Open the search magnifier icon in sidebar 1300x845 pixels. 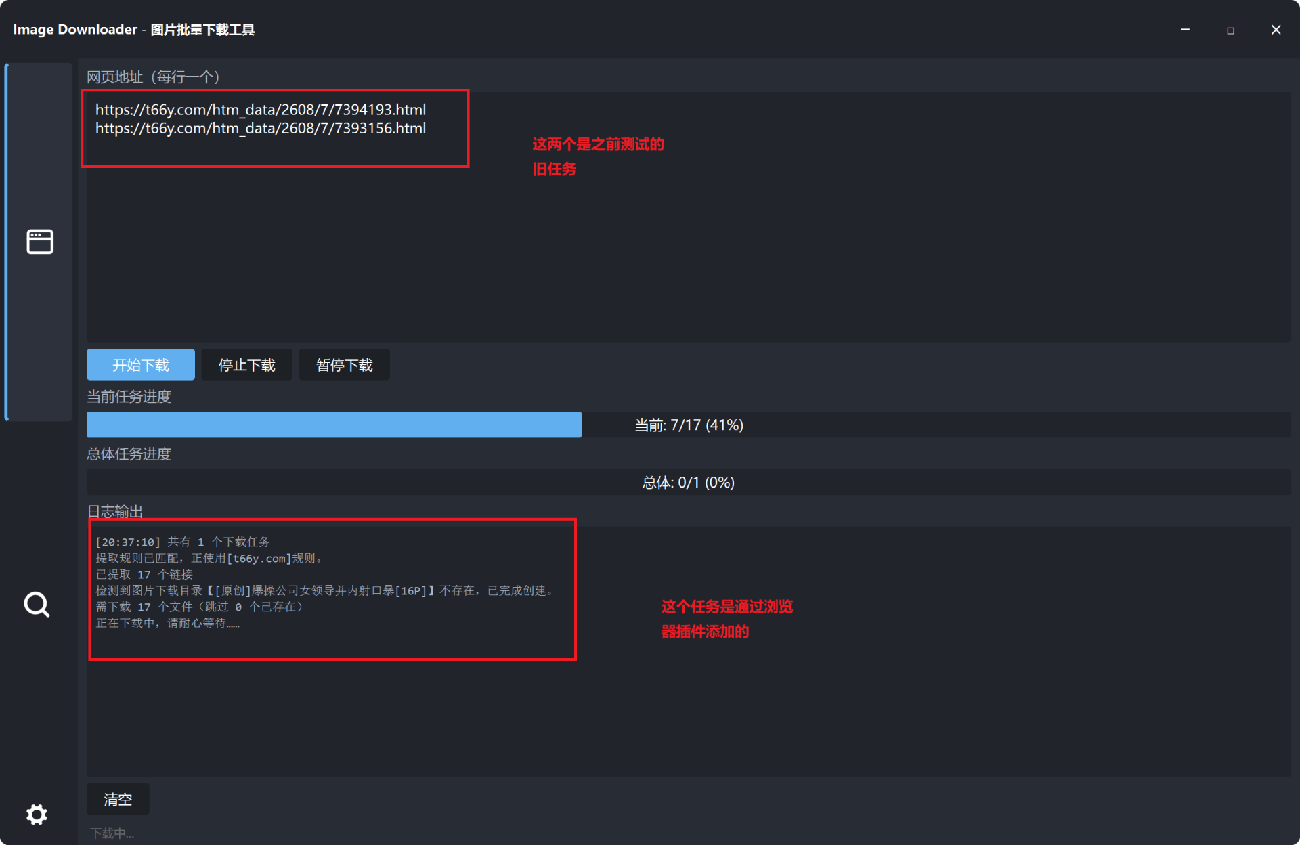(37, 604)
